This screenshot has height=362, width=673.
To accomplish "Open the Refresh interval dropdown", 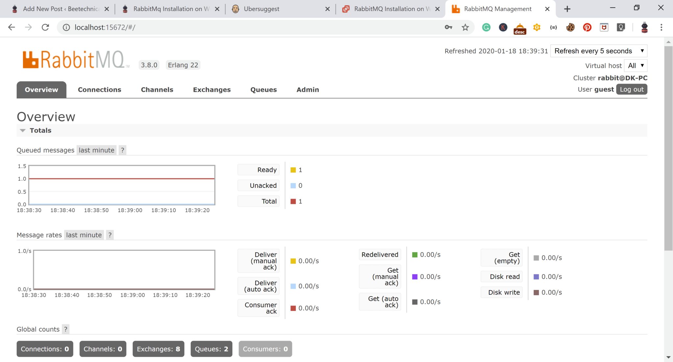I will coord(598,51).
